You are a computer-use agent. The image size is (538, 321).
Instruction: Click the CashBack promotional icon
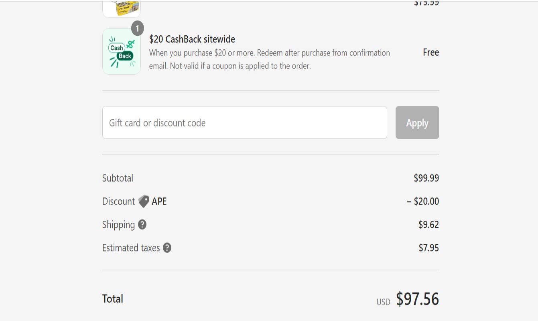click(x=122, y=51)
